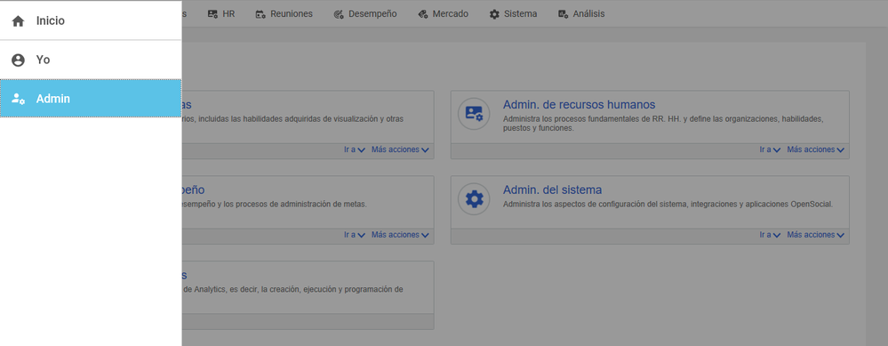888x346 pixels.
Task: Open the HR tab
Action: pyautogui.click(x=220, y=13)
